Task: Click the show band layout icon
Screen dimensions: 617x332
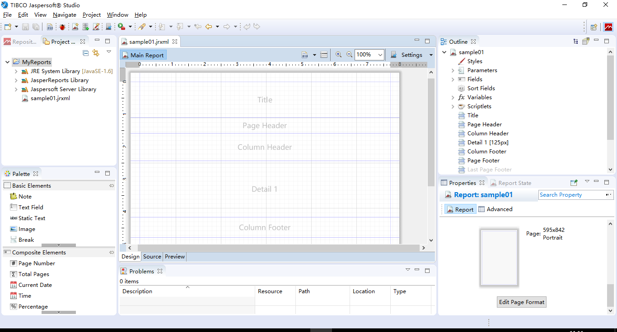Action: tap(323, 55)
